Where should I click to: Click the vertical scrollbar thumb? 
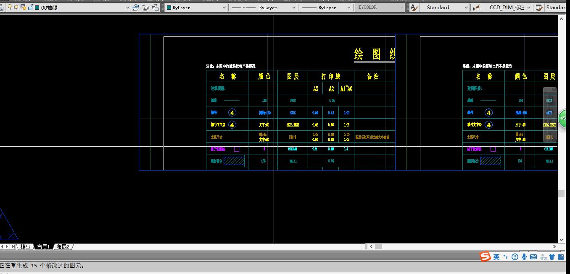pos(561,194)
